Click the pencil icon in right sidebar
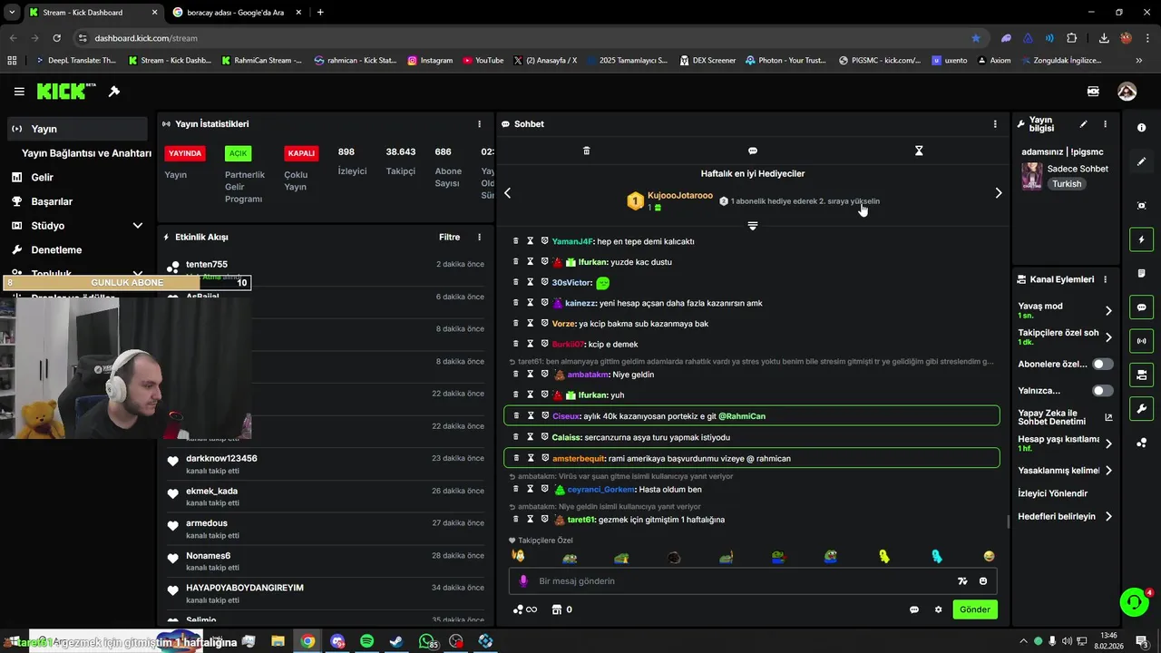 1141,161
